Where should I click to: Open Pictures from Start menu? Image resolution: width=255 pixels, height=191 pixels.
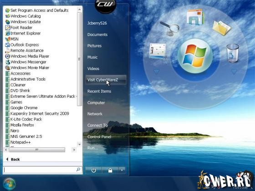pyautogui.click(x=95, y=46)
